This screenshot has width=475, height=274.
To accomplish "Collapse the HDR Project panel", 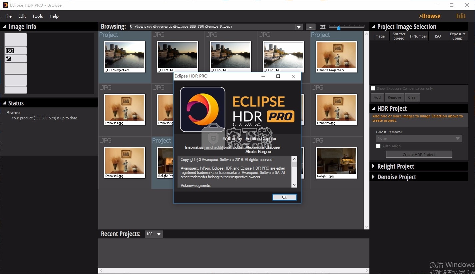I will (x=373, y=109).
